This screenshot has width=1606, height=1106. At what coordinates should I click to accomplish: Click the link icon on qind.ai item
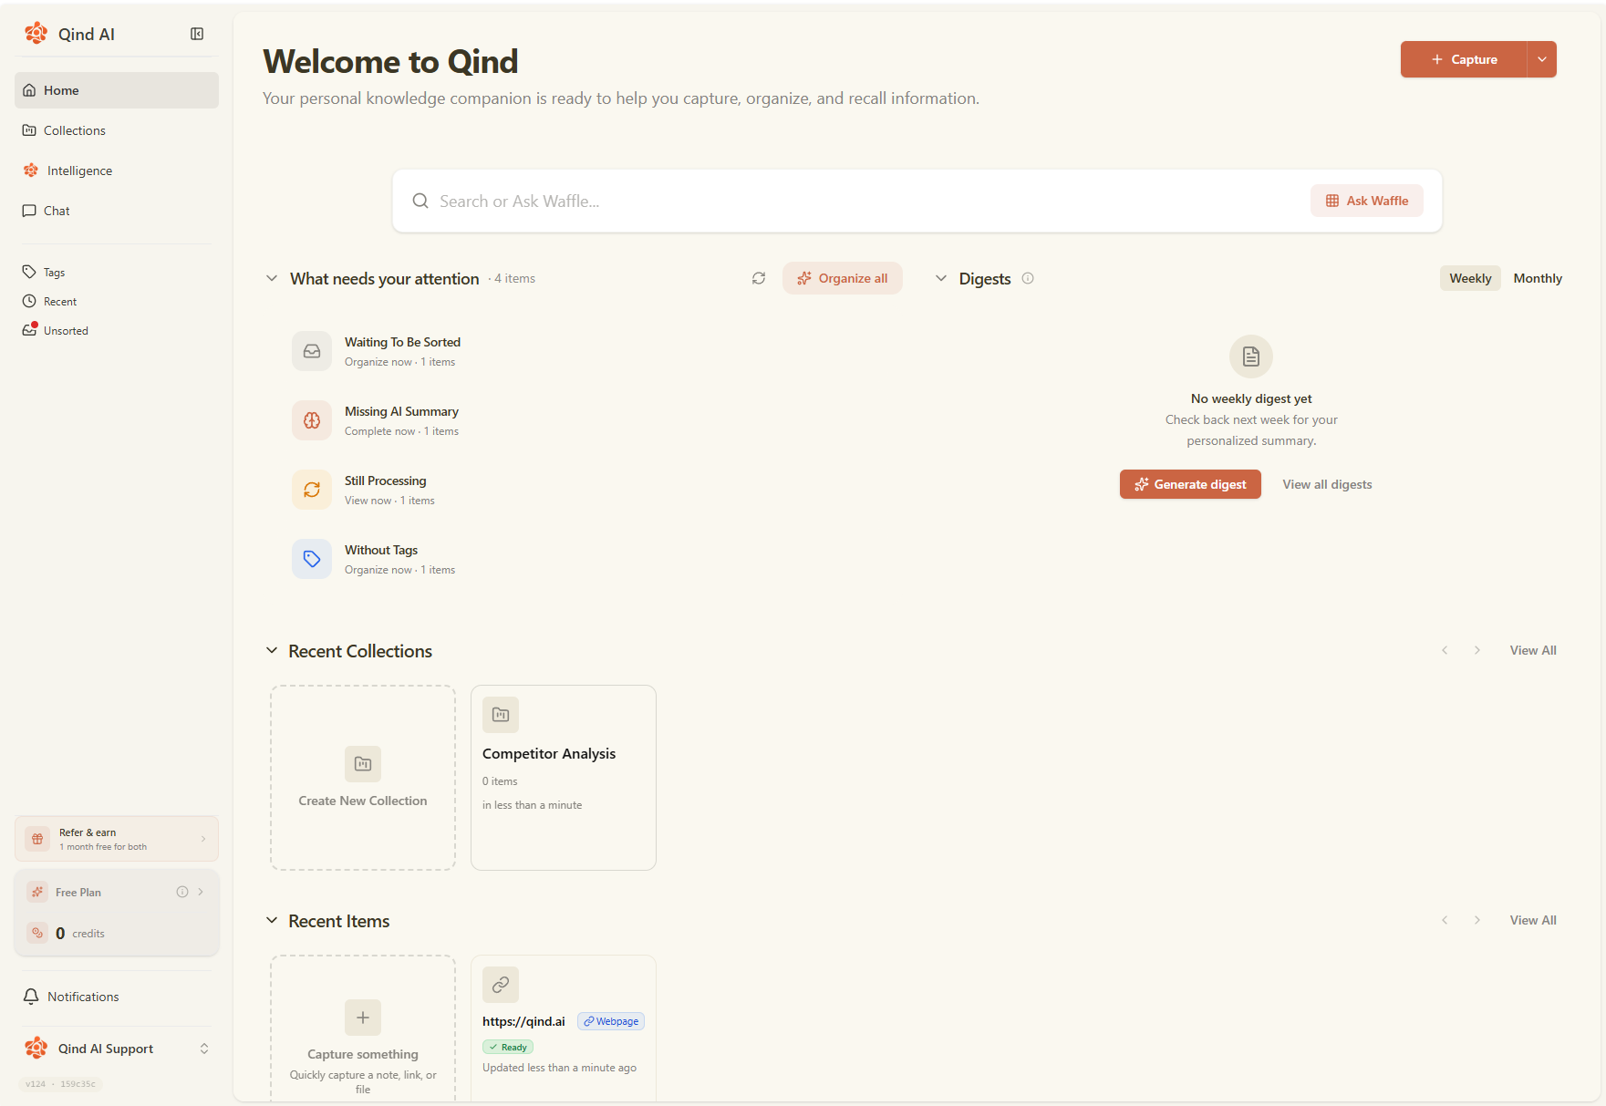(x=501, y=985)
